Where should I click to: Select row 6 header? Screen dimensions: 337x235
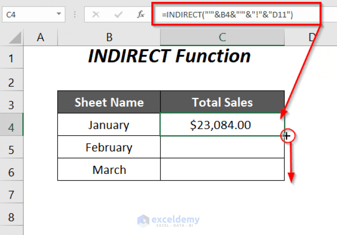(x=11, y=170)
